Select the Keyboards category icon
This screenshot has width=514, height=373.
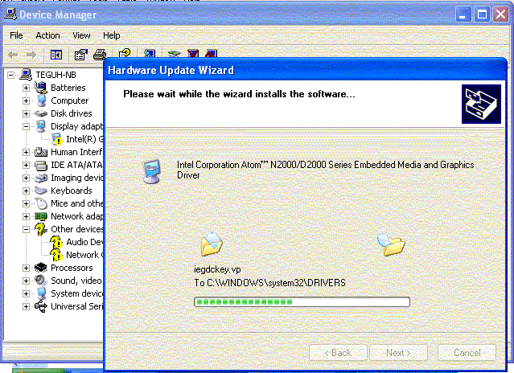[x=41, y=191]
